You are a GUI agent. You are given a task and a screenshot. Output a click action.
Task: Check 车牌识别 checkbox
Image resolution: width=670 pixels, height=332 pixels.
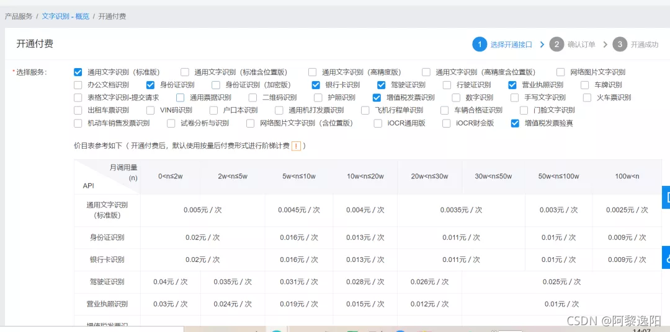585,85
